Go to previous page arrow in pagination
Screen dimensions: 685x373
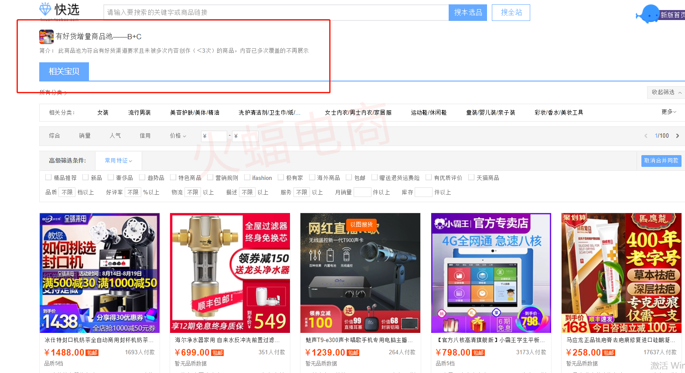pos(646,136)
